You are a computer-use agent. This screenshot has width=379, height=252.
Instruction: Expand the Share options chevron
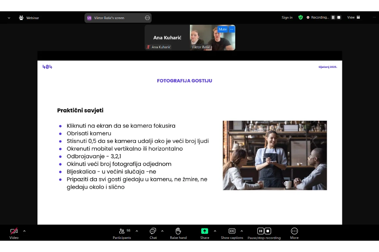215,231
